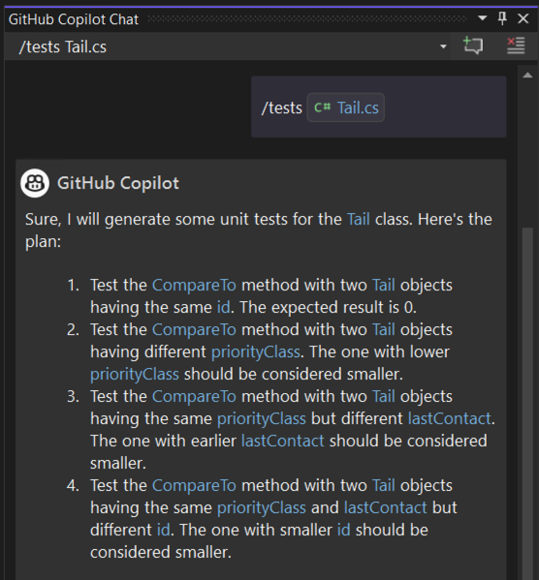Clear the current chat thread
The image size is (539, 580).
(x=516, y=46)
